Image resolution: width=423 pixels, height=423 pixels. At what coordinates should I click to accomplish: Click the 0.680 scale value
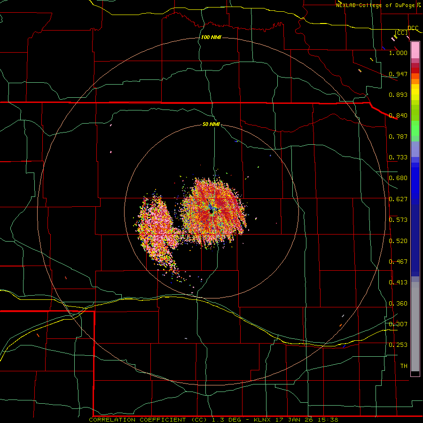(x=398, y=178)
